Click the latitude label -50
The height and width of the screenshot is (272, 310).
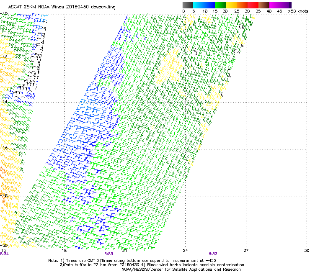pos(4,245)
